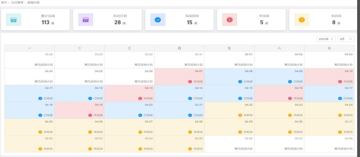
Task: Select the 05-08 calendar cell
Action: click(x=329, y=144)
